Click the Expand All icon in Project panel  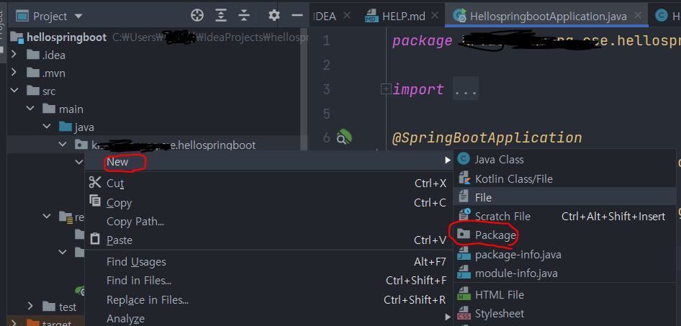click(222, 16)
